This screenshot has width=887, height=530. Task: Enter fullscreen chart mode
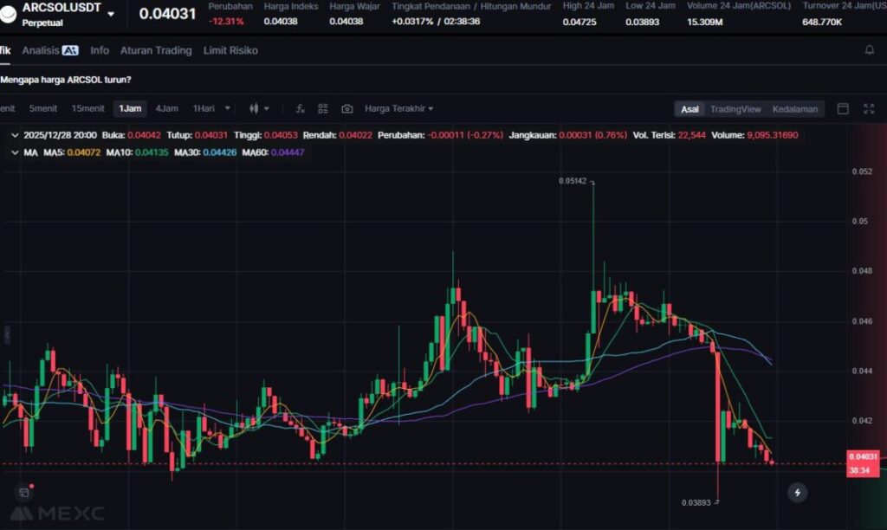tap(869, 108)
